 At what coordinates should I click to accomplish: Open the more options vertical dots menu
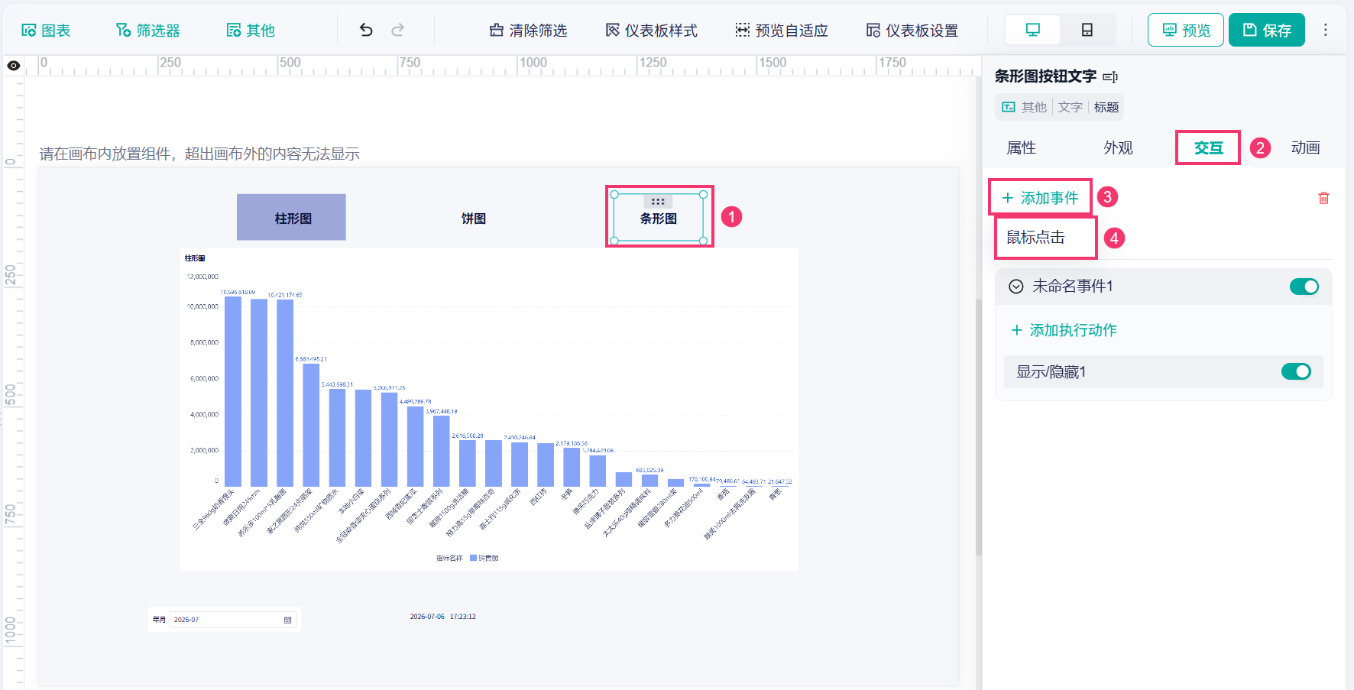[1326, 30]
